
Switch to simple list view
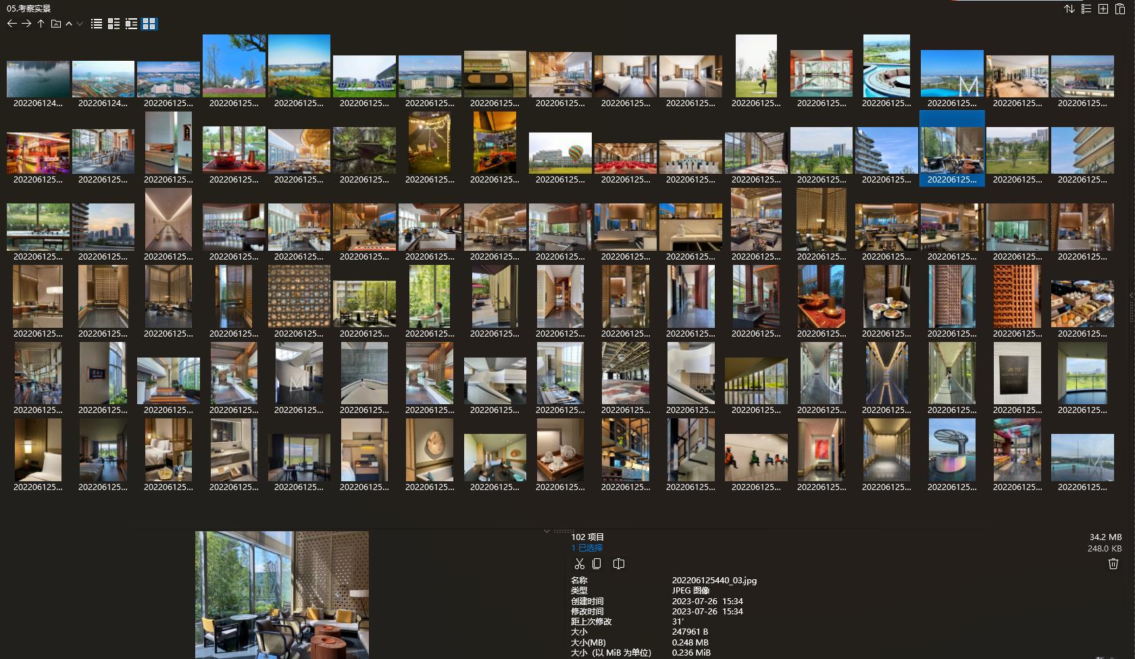(97, 24)
